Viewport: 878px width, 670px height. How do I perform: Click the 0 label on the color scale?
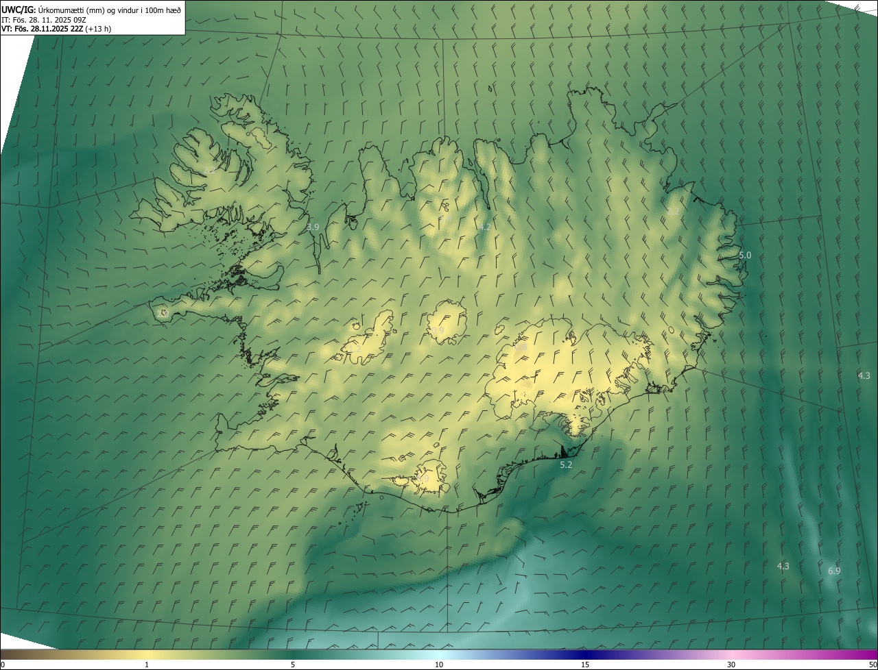(3, 665)
